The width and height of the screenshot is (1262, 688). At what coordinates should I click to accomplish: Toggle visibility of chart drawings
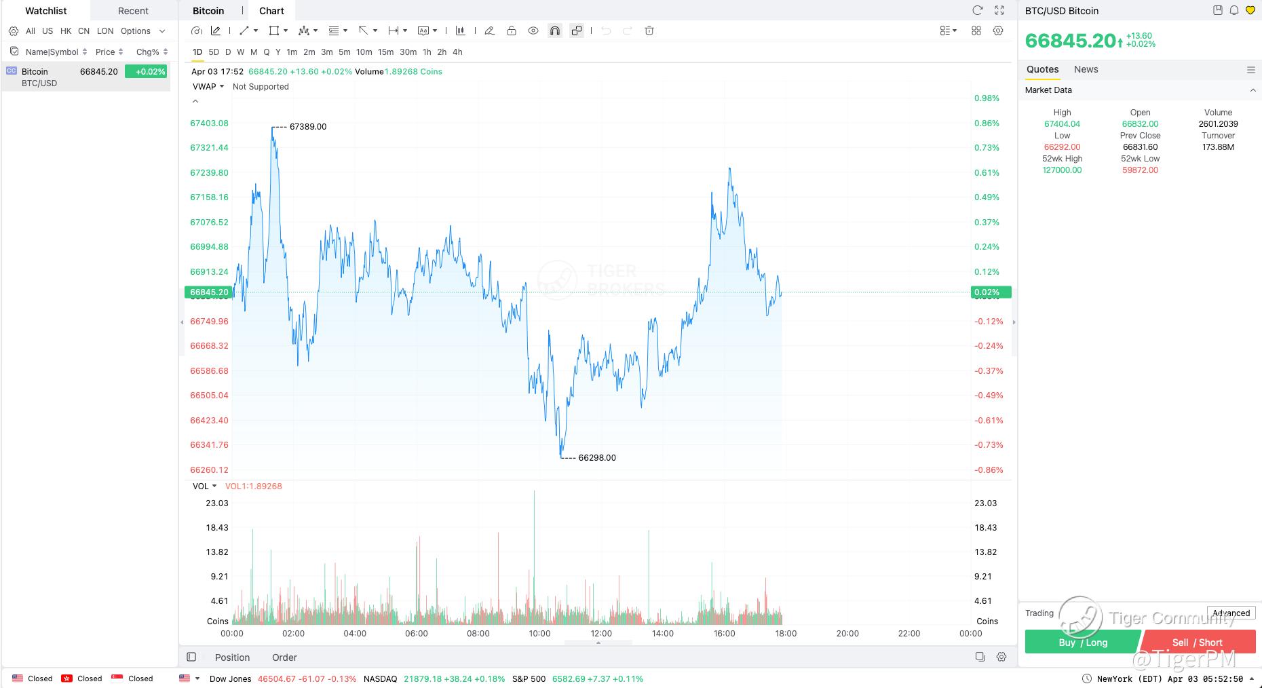(533, 31)
